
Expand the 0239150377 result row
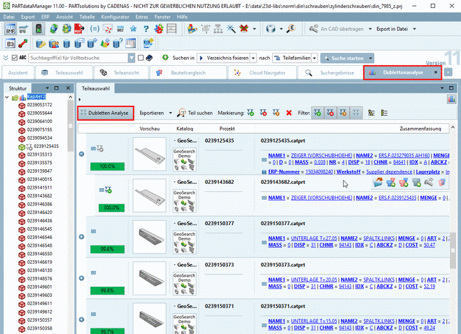pos(82,237)
